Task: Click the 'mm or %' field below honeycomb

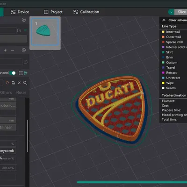Action: point(8,158)
